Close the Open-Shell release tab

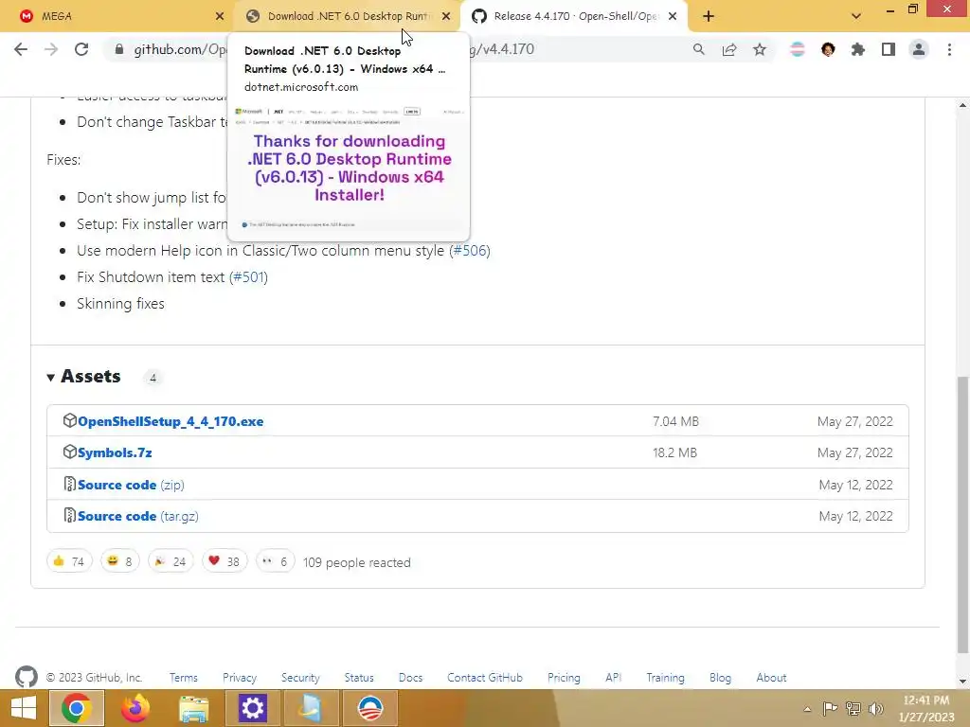click(673, 16)
